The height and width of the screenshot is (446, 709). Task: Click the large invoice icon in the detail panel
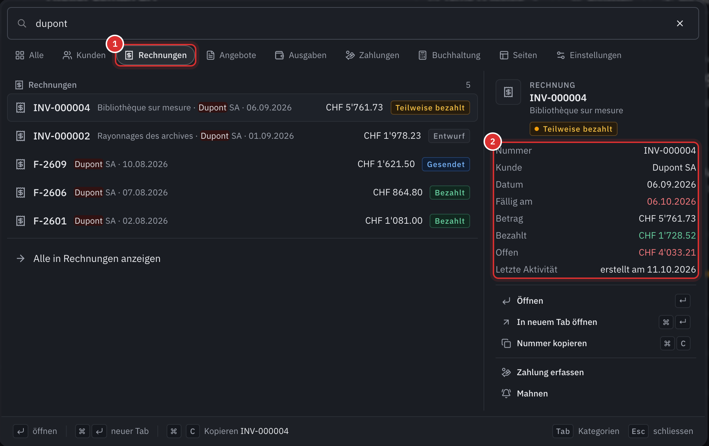(508, 92)
